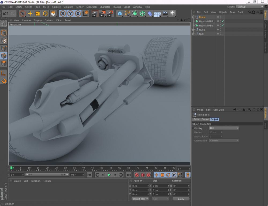Click the search icon in Object Manager
Screen dimensions: 268x206
point(250,12)
